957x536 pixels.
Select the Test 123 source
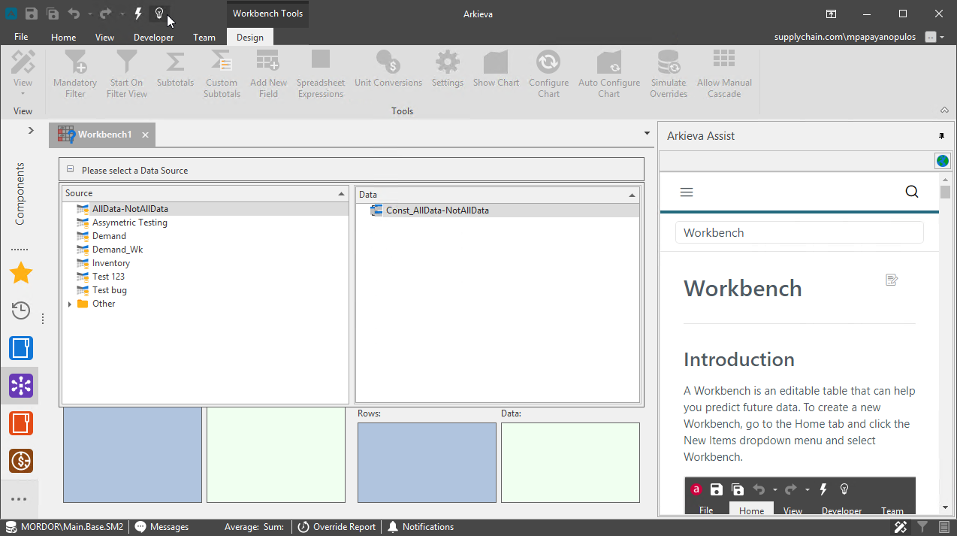108,277
